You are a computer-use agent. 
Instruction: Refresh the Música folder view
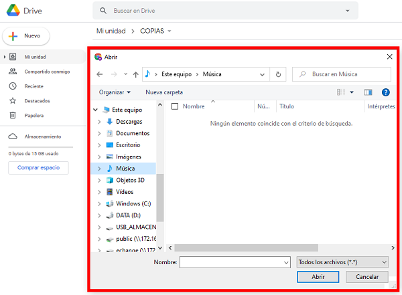click(x=279, y=74)
